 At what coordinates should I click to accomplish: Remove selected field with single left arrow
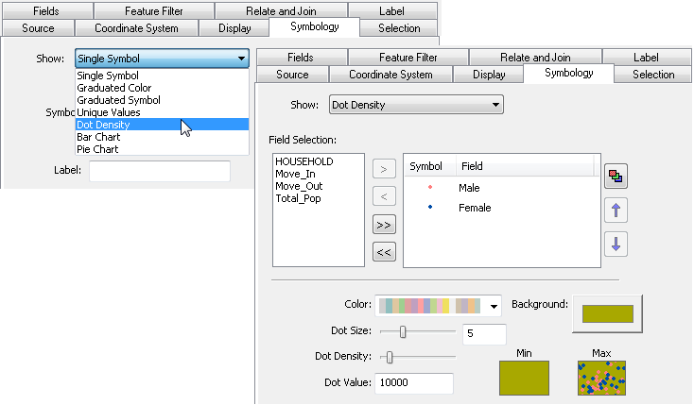coord(384,197)
